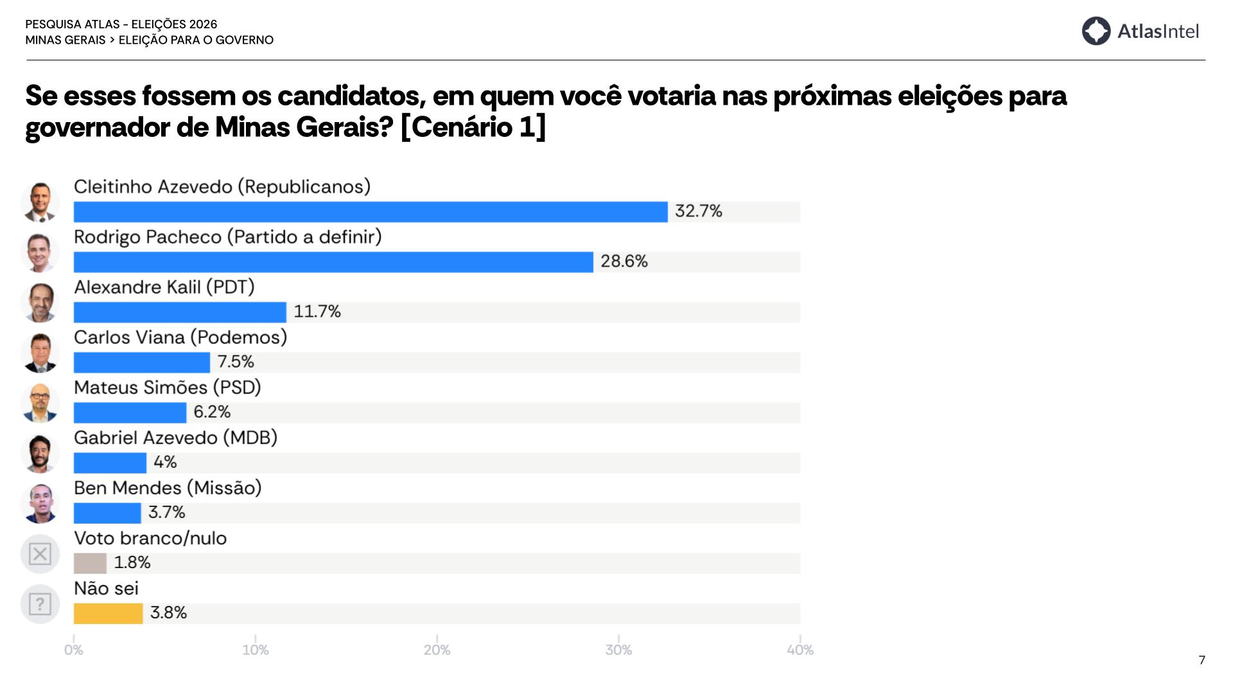Click the 28.6% bar for Rodrigo Pacheco
This screenshot has width=1233, height=694.
pyautogui.click(x=333, y=262)
